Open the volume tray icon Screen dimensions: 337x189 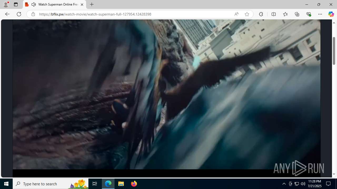[x=303, y=184]
